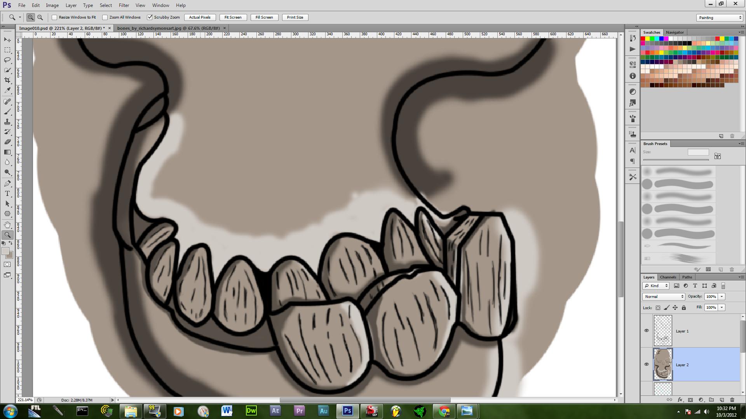Select the Spot Healing Brush tool

pos(7,102)
